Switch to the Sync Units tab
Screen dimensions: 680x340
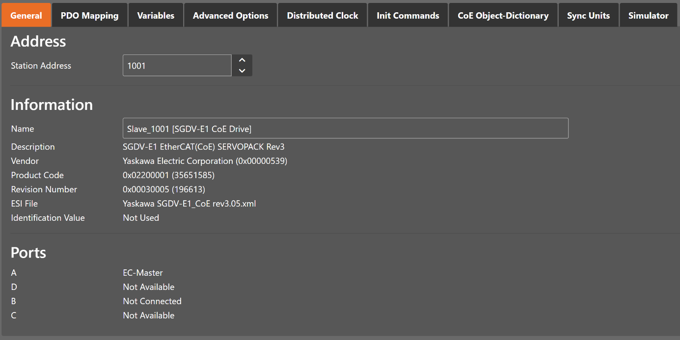(588, 15)
